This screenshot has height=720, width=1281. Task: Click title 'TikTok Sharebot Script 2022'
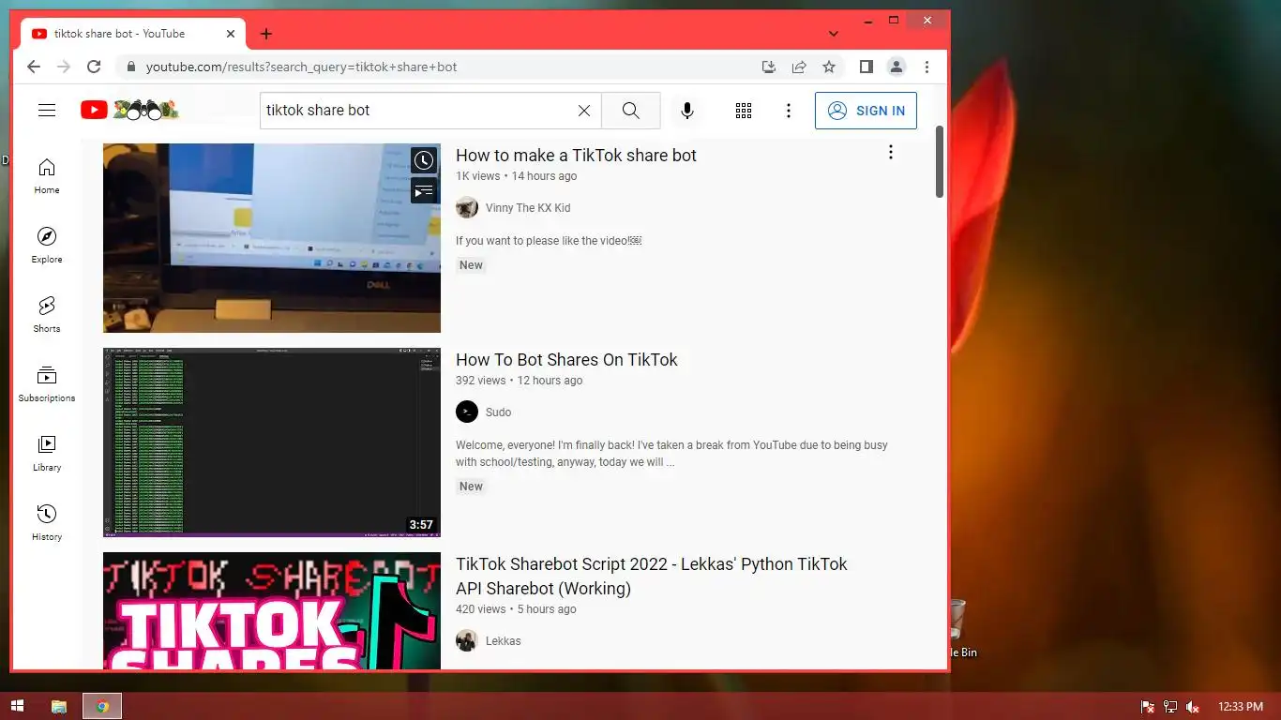pyautogui.click(x=651, y=577)
